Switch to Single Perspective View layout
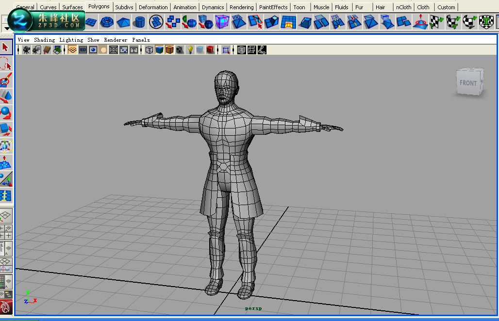Image resolution: width=499 pixels, height=321 pixels. pyautogui.click(x=6, y=216)
